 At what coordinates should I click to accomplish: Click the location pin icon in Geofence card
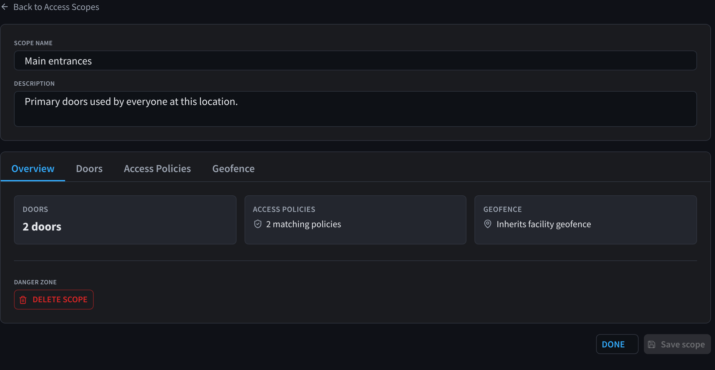[488, 224]
